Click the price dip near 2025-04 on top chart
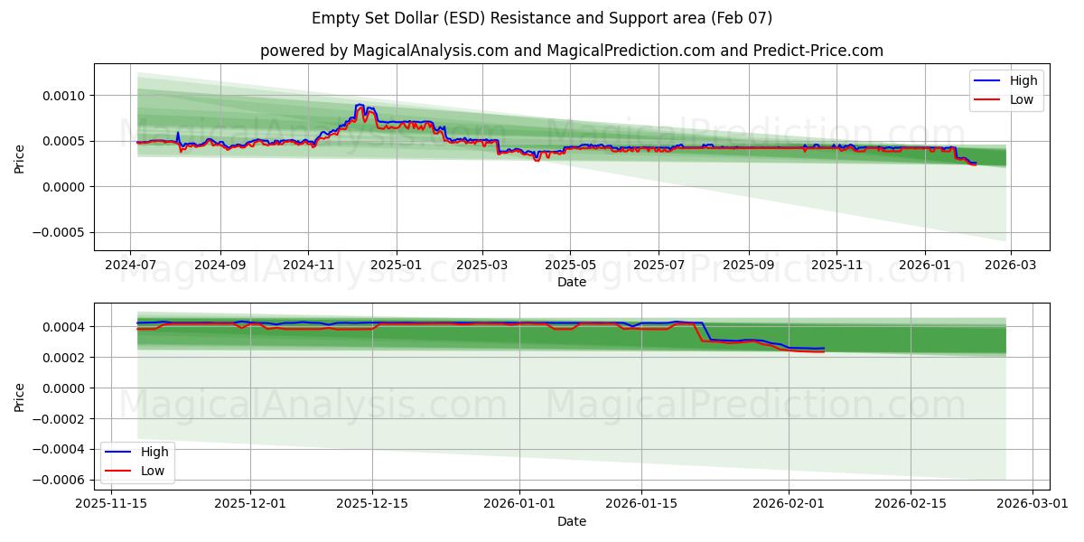 point(537,159)
